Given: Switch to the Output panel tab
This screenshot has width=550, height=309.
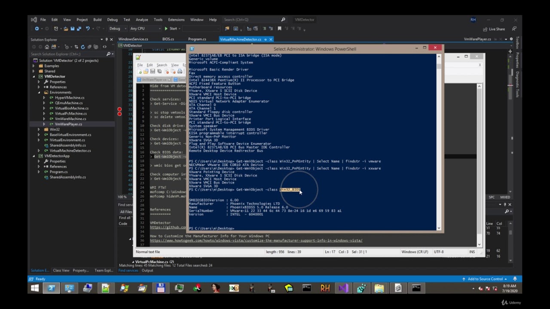Looking at the screenshot, I should (x=147, y=270).
